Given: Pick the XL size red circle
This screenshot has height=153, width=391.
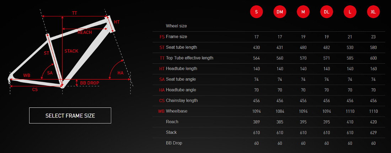Looking at the screenshot, I should point(374,12).
